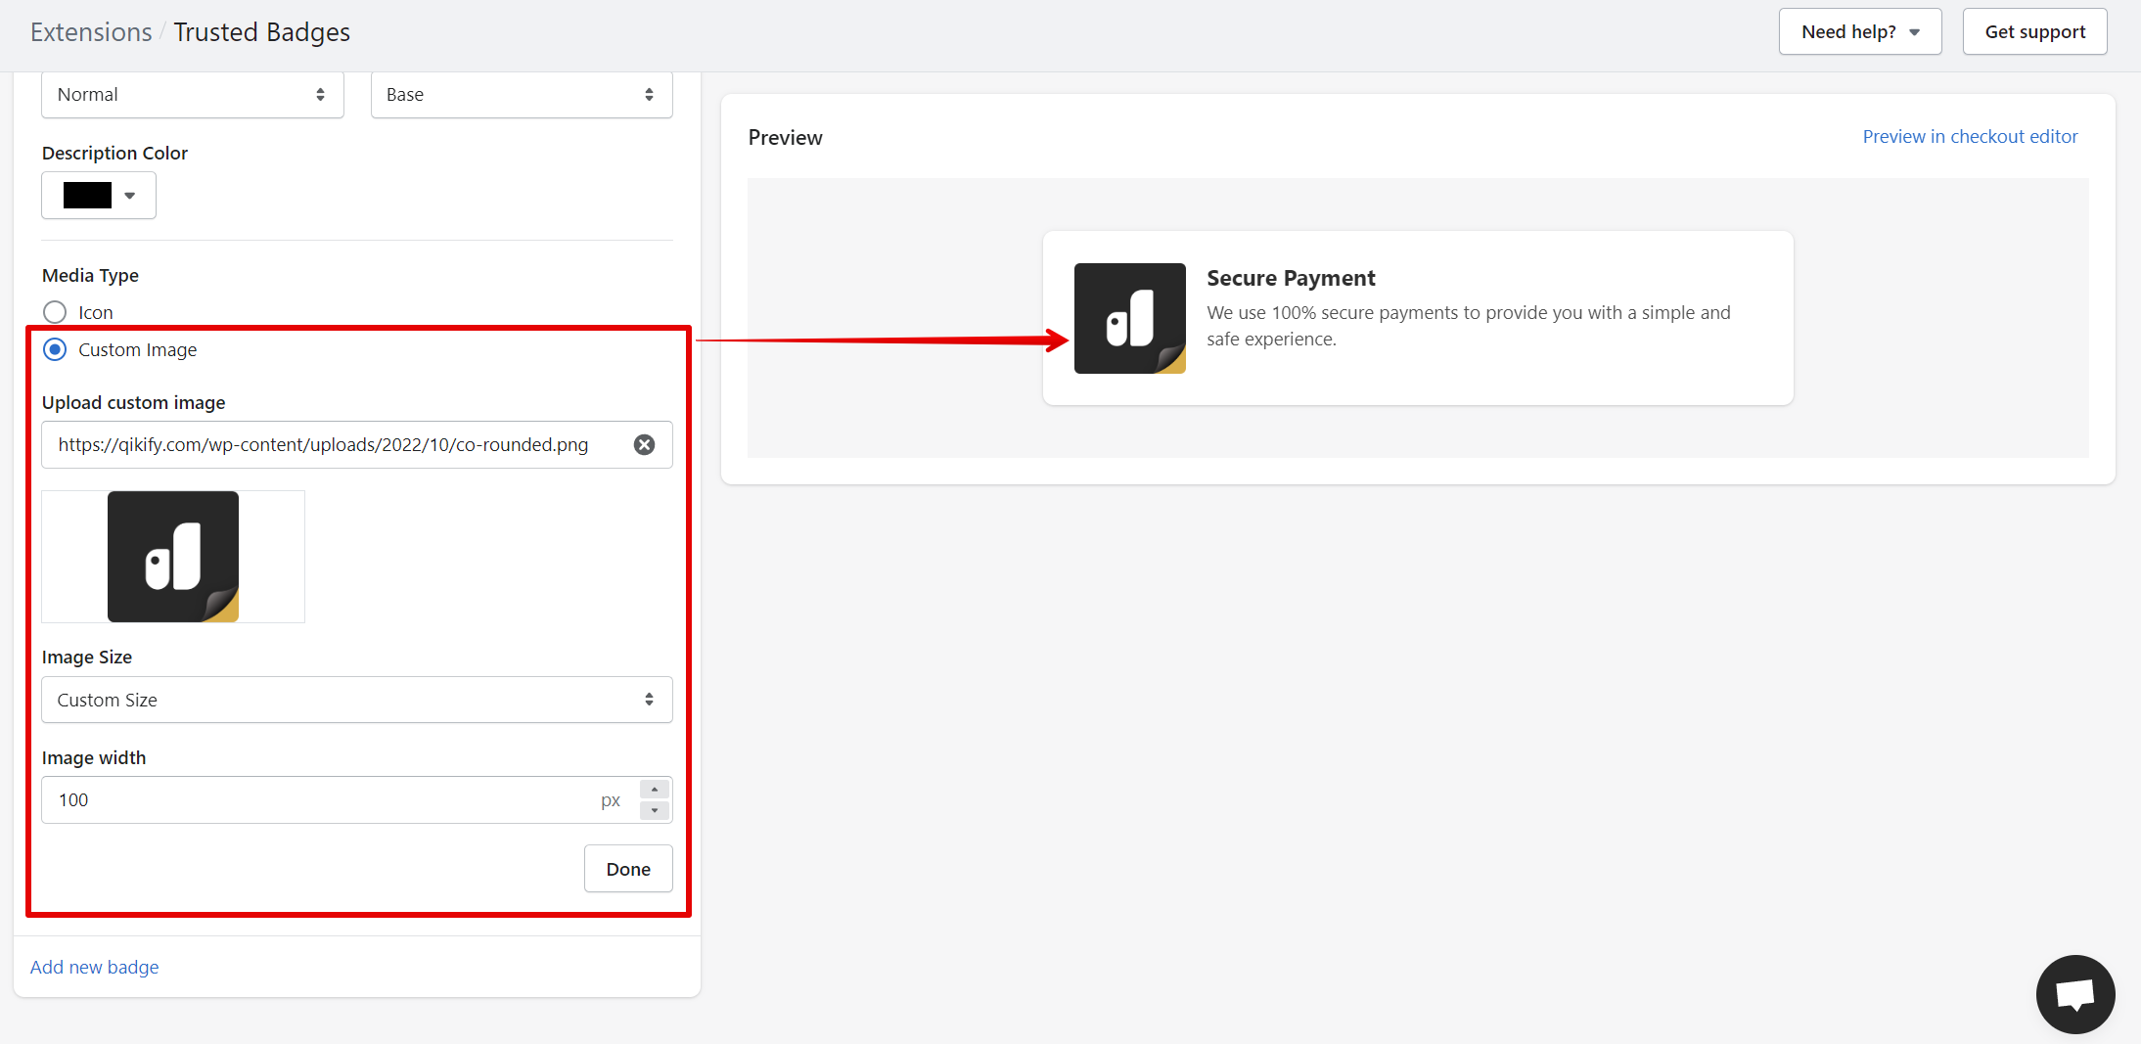
Task: Open the Base size dropdown
Action: tap(522, 95)
